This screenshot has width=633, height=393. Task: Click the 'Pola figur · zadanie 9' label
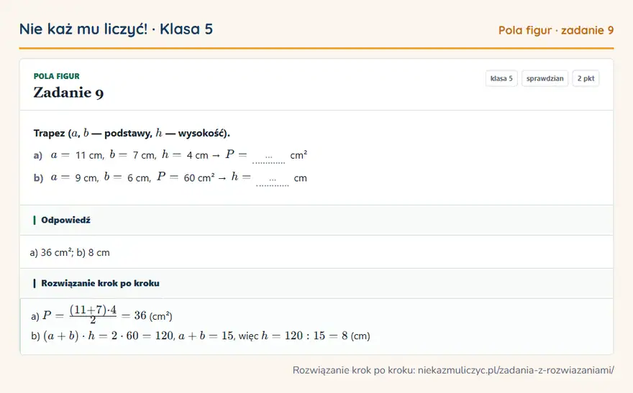pos(556,30)
